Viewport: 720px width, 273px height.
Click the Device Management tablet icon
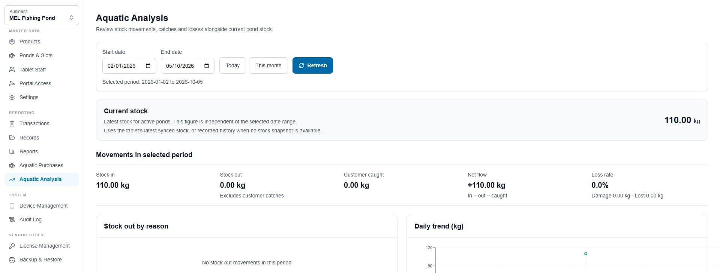click(x=12, y=206)
